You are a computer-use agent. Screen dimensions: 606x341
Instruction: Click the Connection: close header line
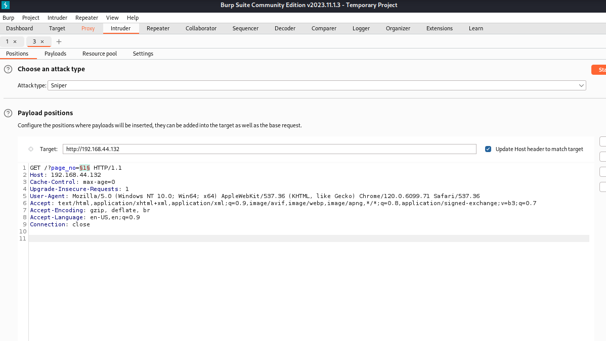click(60, 224)
